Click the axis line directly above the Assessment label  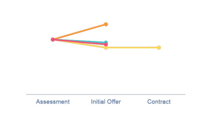(x=53, y=94)
